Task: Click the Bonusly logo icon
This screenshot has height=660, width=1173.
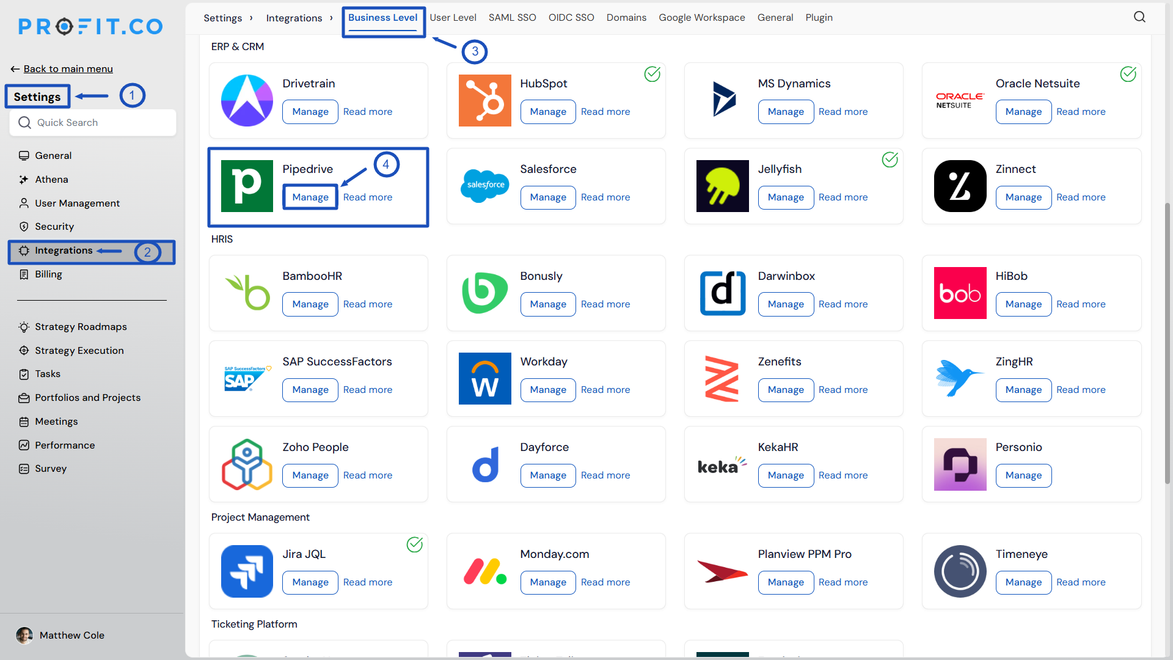Action: tap(484, 293)
